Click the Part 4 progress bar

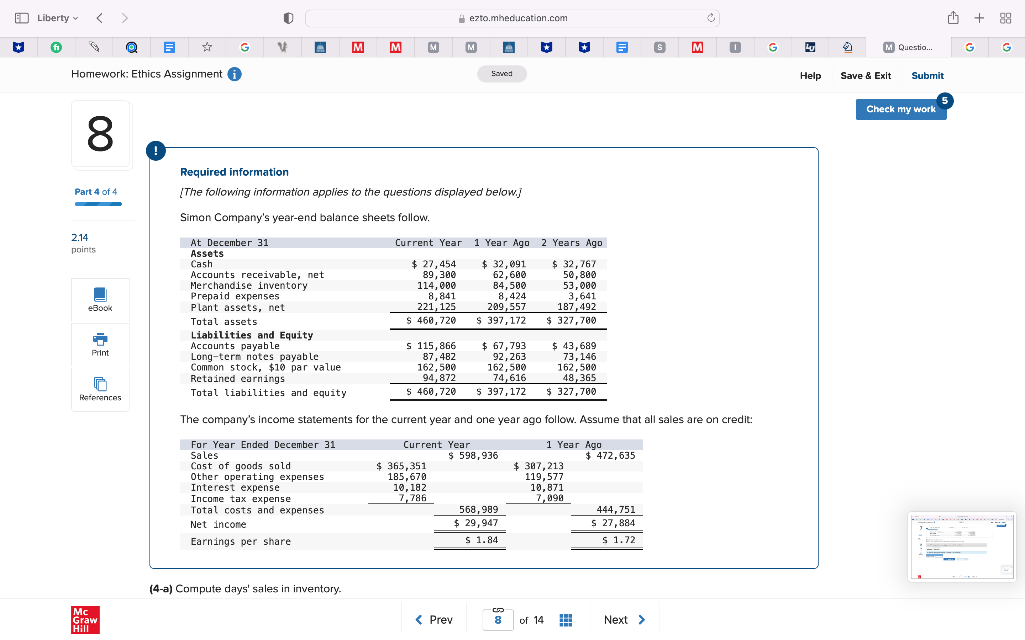tap(98, 204)
